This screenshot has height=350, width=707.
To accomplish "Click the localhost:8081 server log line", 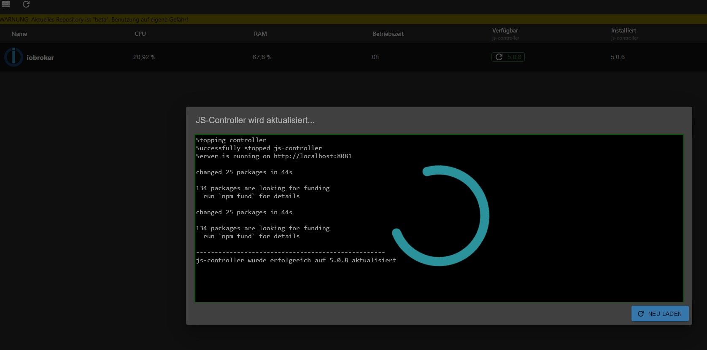I will pyautogui.click(x=274, y=156).
